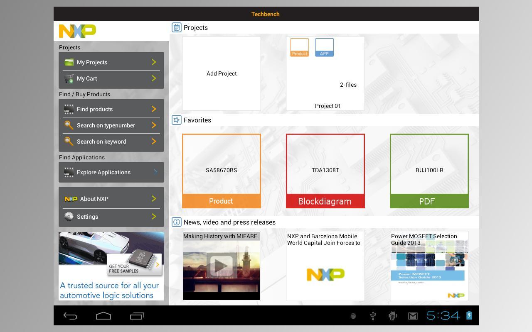Open the Power MOSFET Selection Guide 2013 thumbnail

pyautogui.click(x=429, y=266)
